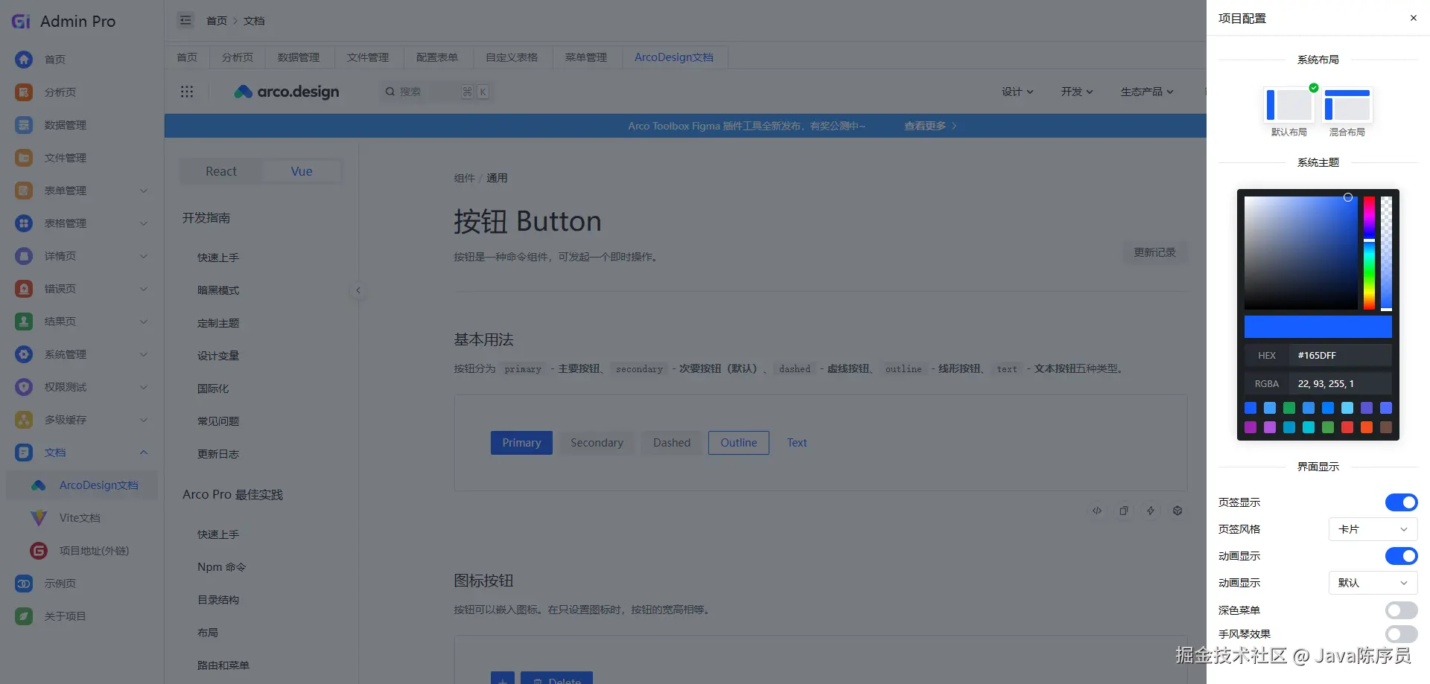Image resolution: width=1430 pixels, height=684 pixels.
Task: Open 分析页 from the sidebar icon
Action: [x=24, y=92]
